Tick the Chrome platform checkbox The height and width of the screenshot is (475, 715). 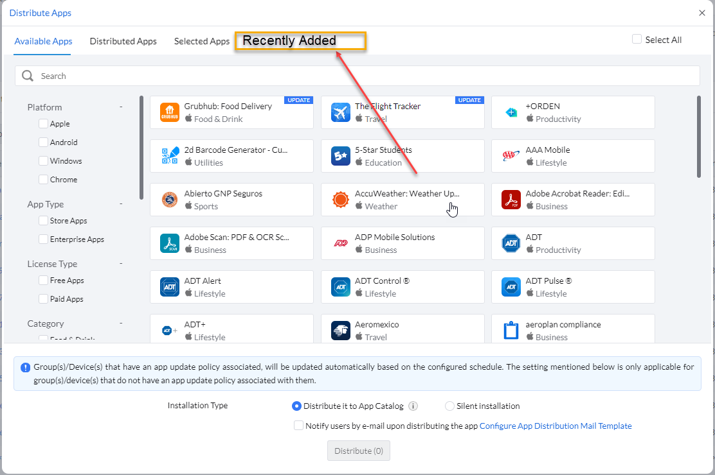point(43,180)
